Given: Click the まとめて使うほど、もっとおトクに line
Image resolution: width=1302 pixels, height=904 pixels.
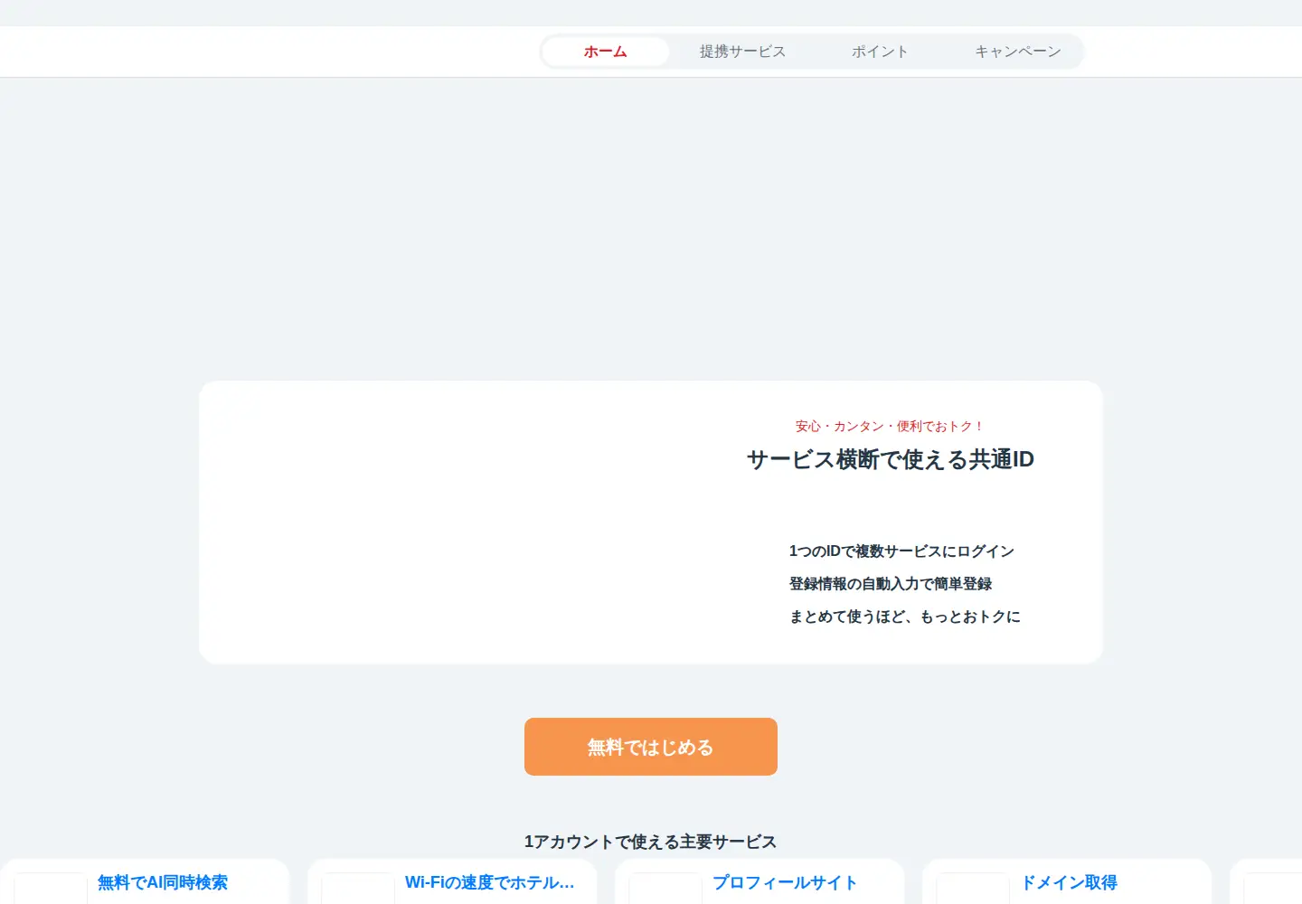Looking at the screenshot, I should coord(905,616).
